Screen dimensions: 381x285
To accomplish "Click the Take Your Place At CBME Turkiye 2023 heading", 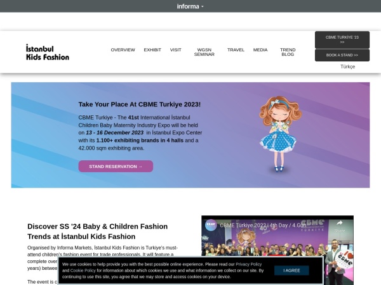I will coord(140,104).
